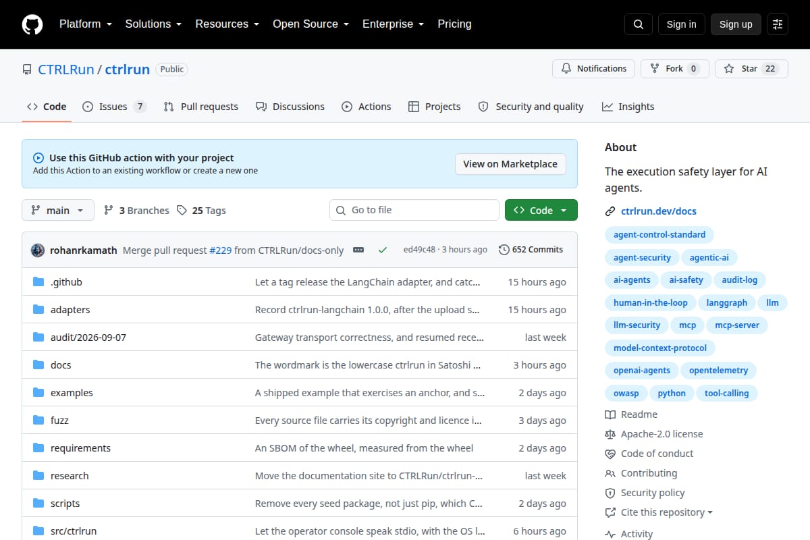The width and height of the screenshot is (810, 540).
Task: Select the agent-security topic tag
Action: coord(642,257)
